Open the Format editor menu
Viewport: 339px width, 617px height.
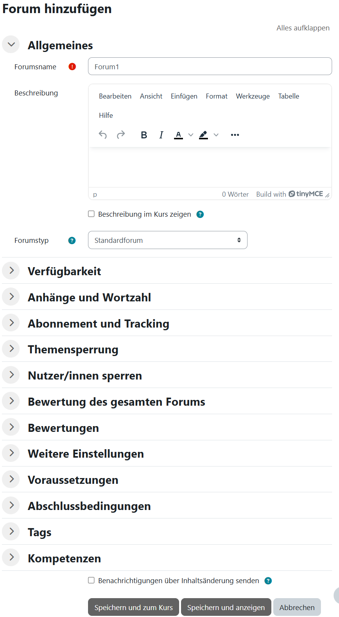tap(217, 96)
